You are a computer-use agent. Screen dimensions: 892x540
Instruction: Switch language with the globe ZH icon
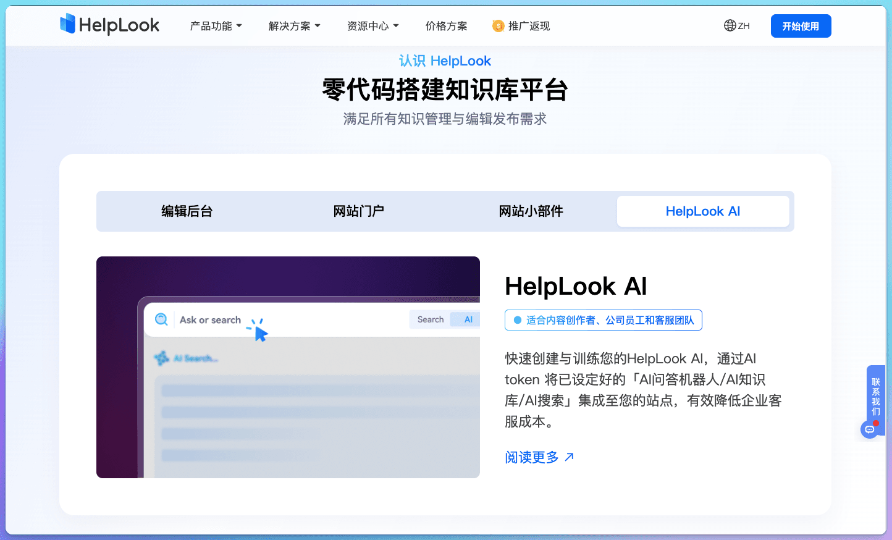coord(737,25)
